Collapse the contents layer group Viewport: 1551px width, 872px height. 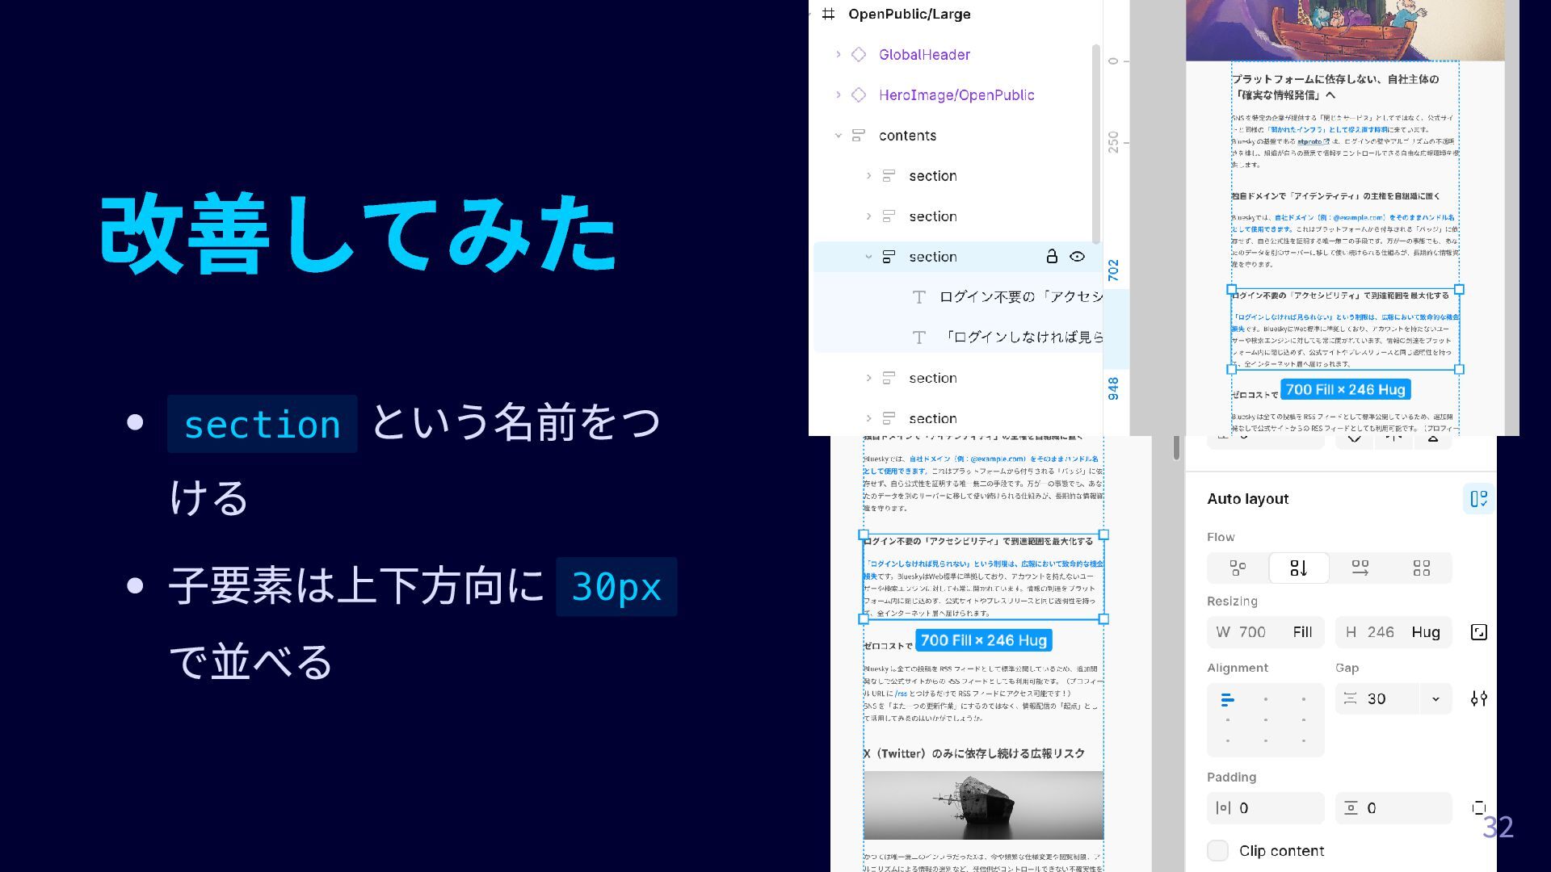[x=839, y=136]
